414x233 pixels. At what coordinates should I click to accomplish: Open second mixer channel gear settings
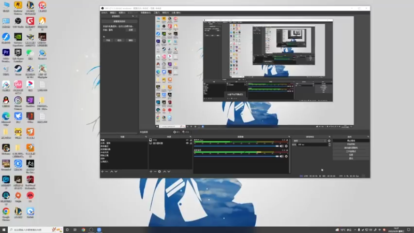[286, 156]
